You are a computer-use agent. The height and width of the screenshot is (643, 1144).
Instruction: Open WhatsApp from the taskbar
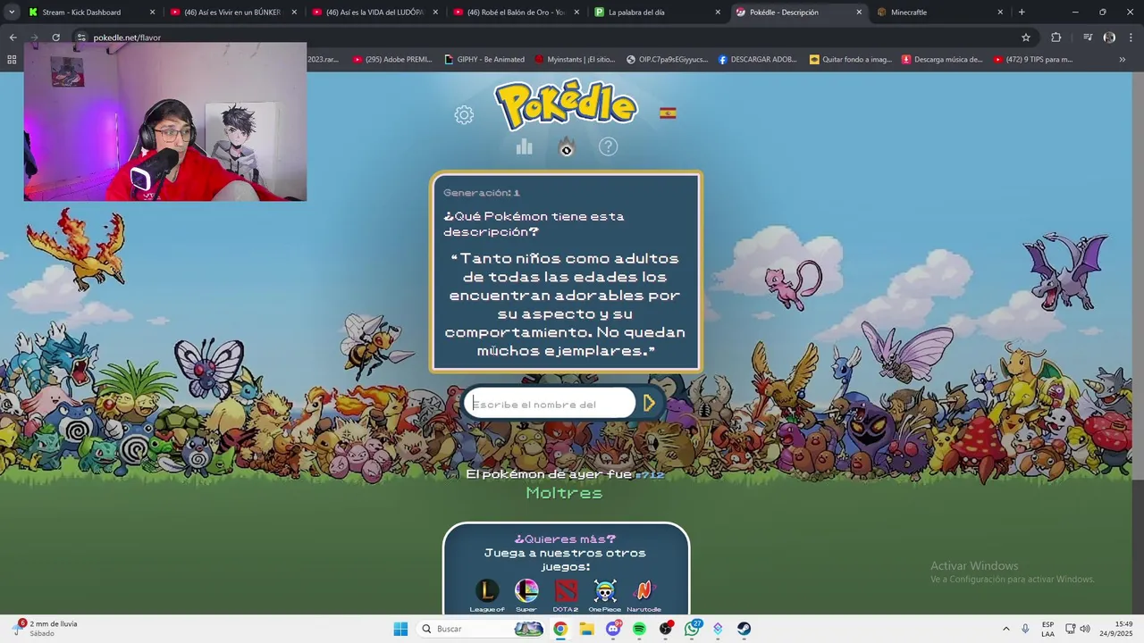click(x=692, y=629)
